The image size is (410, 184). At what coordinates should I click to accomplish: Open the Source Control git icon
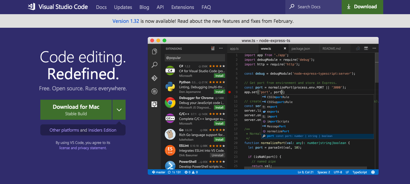point(154,78)
